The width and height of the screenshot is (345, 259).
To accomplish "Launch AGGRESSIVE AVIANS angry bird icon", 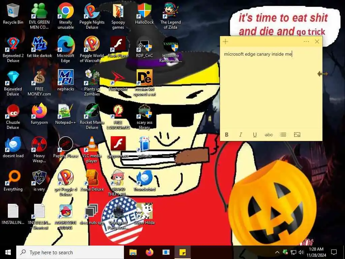I will tap(66, 217).
